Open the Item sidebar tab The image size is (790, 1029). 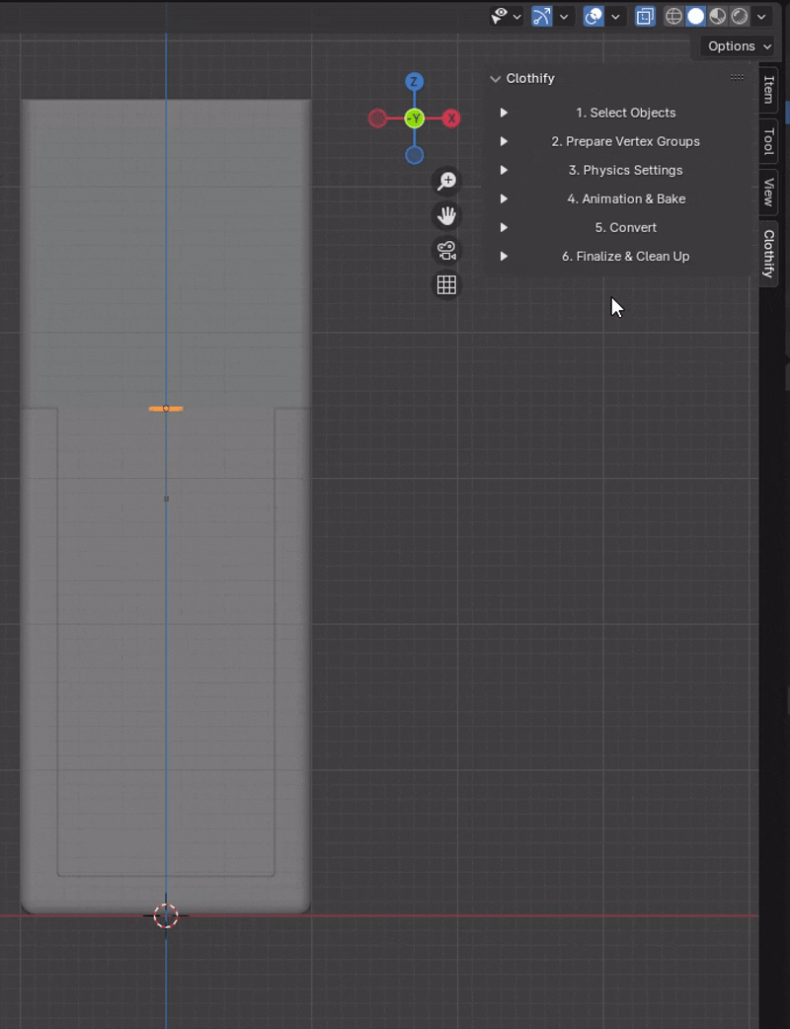(x=768, y=89)
